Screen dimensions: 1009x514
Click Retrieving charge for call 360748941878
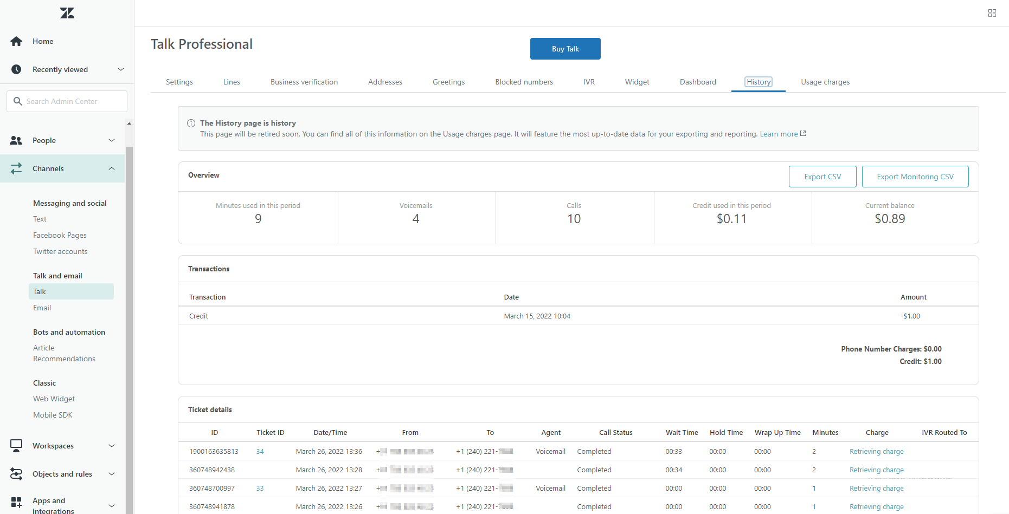point(876,506)
